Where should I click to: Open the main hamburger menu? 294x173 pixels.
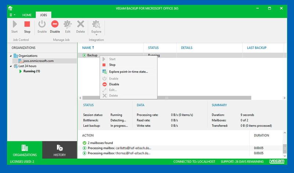click(12, 15)
